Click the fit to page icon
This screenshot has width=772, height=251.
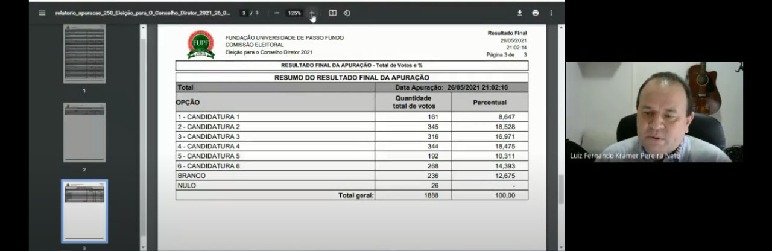click(332, 13)
